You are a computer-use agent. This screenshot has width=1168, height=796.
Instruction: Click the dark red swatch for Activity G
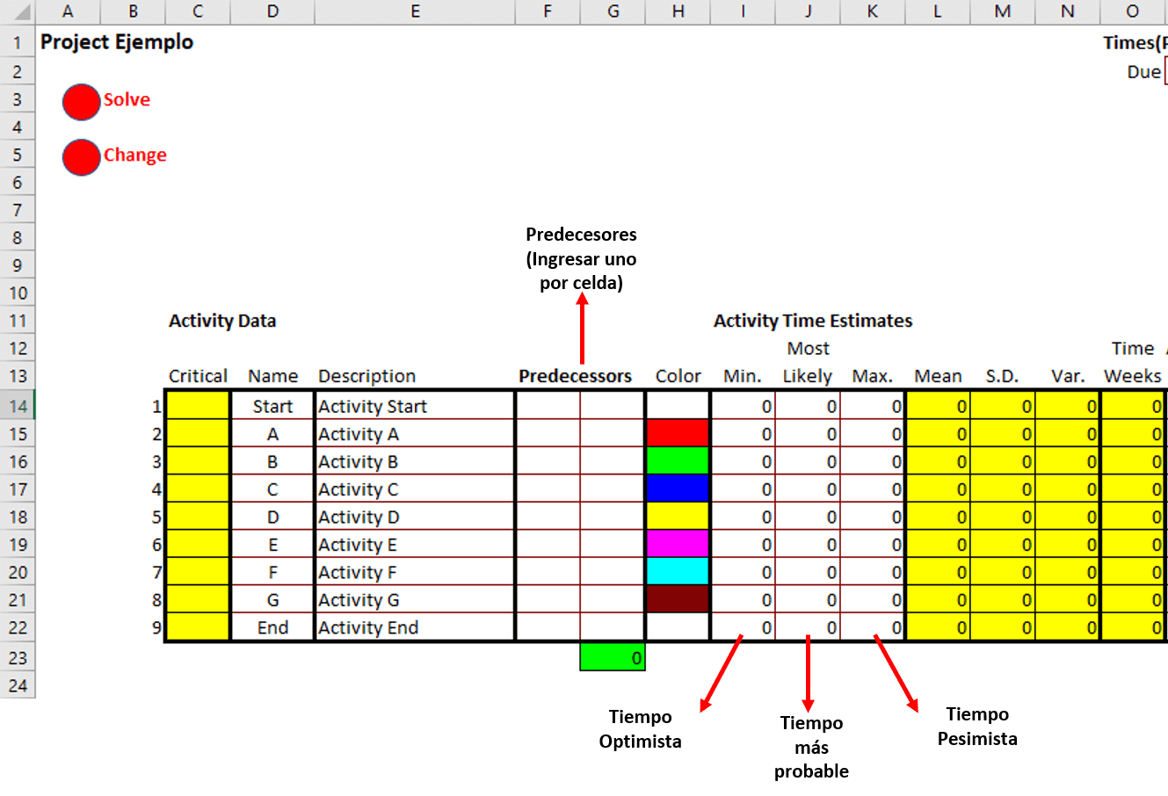[x=678, y=599]
